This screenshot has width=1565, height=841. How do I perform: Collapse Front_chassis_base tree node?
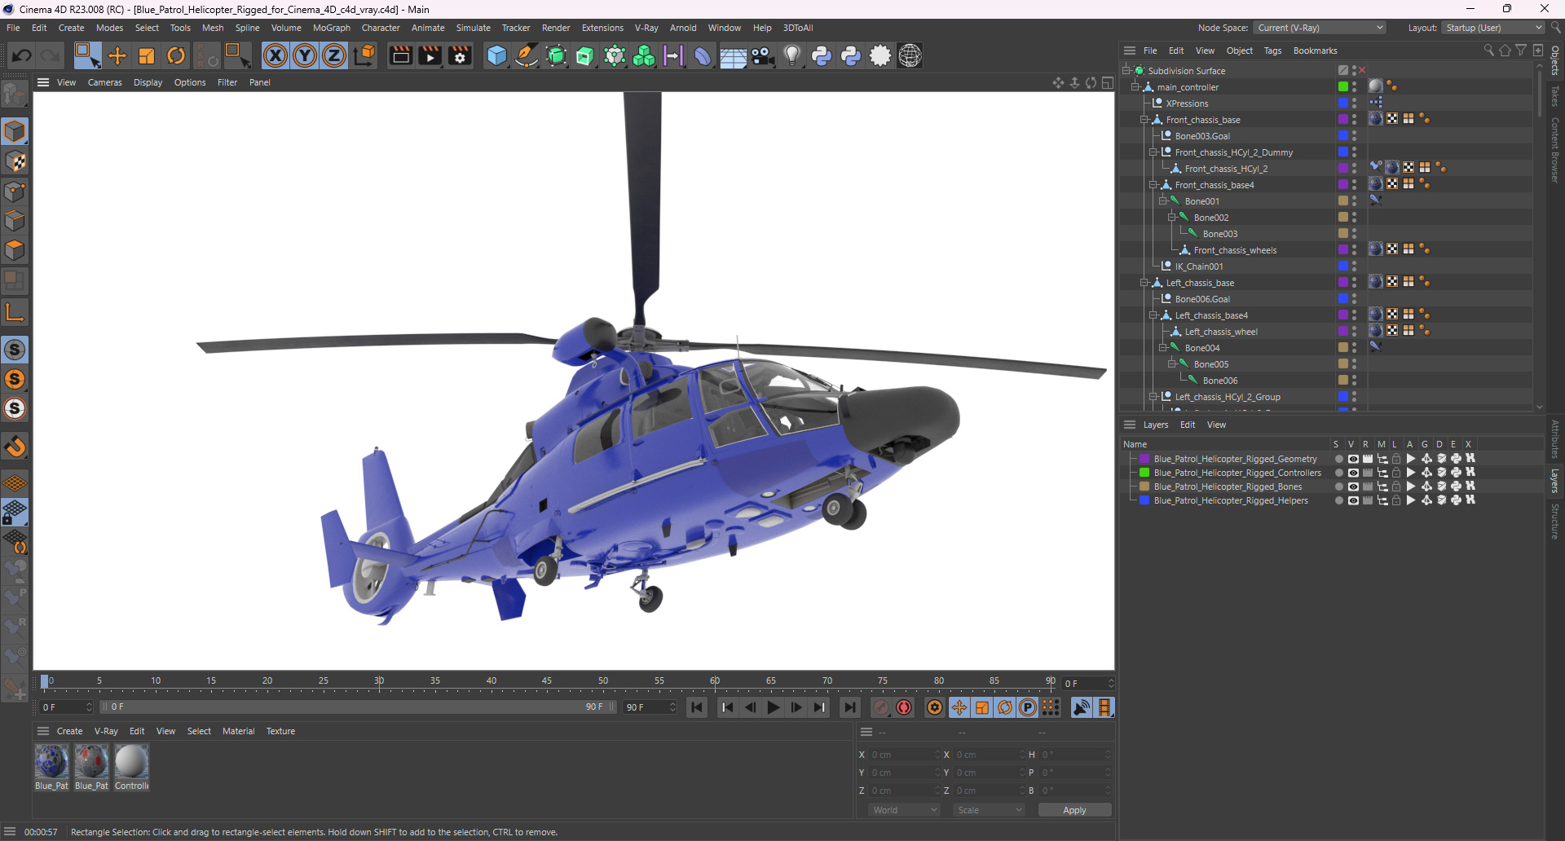(x=1144, y=120)
